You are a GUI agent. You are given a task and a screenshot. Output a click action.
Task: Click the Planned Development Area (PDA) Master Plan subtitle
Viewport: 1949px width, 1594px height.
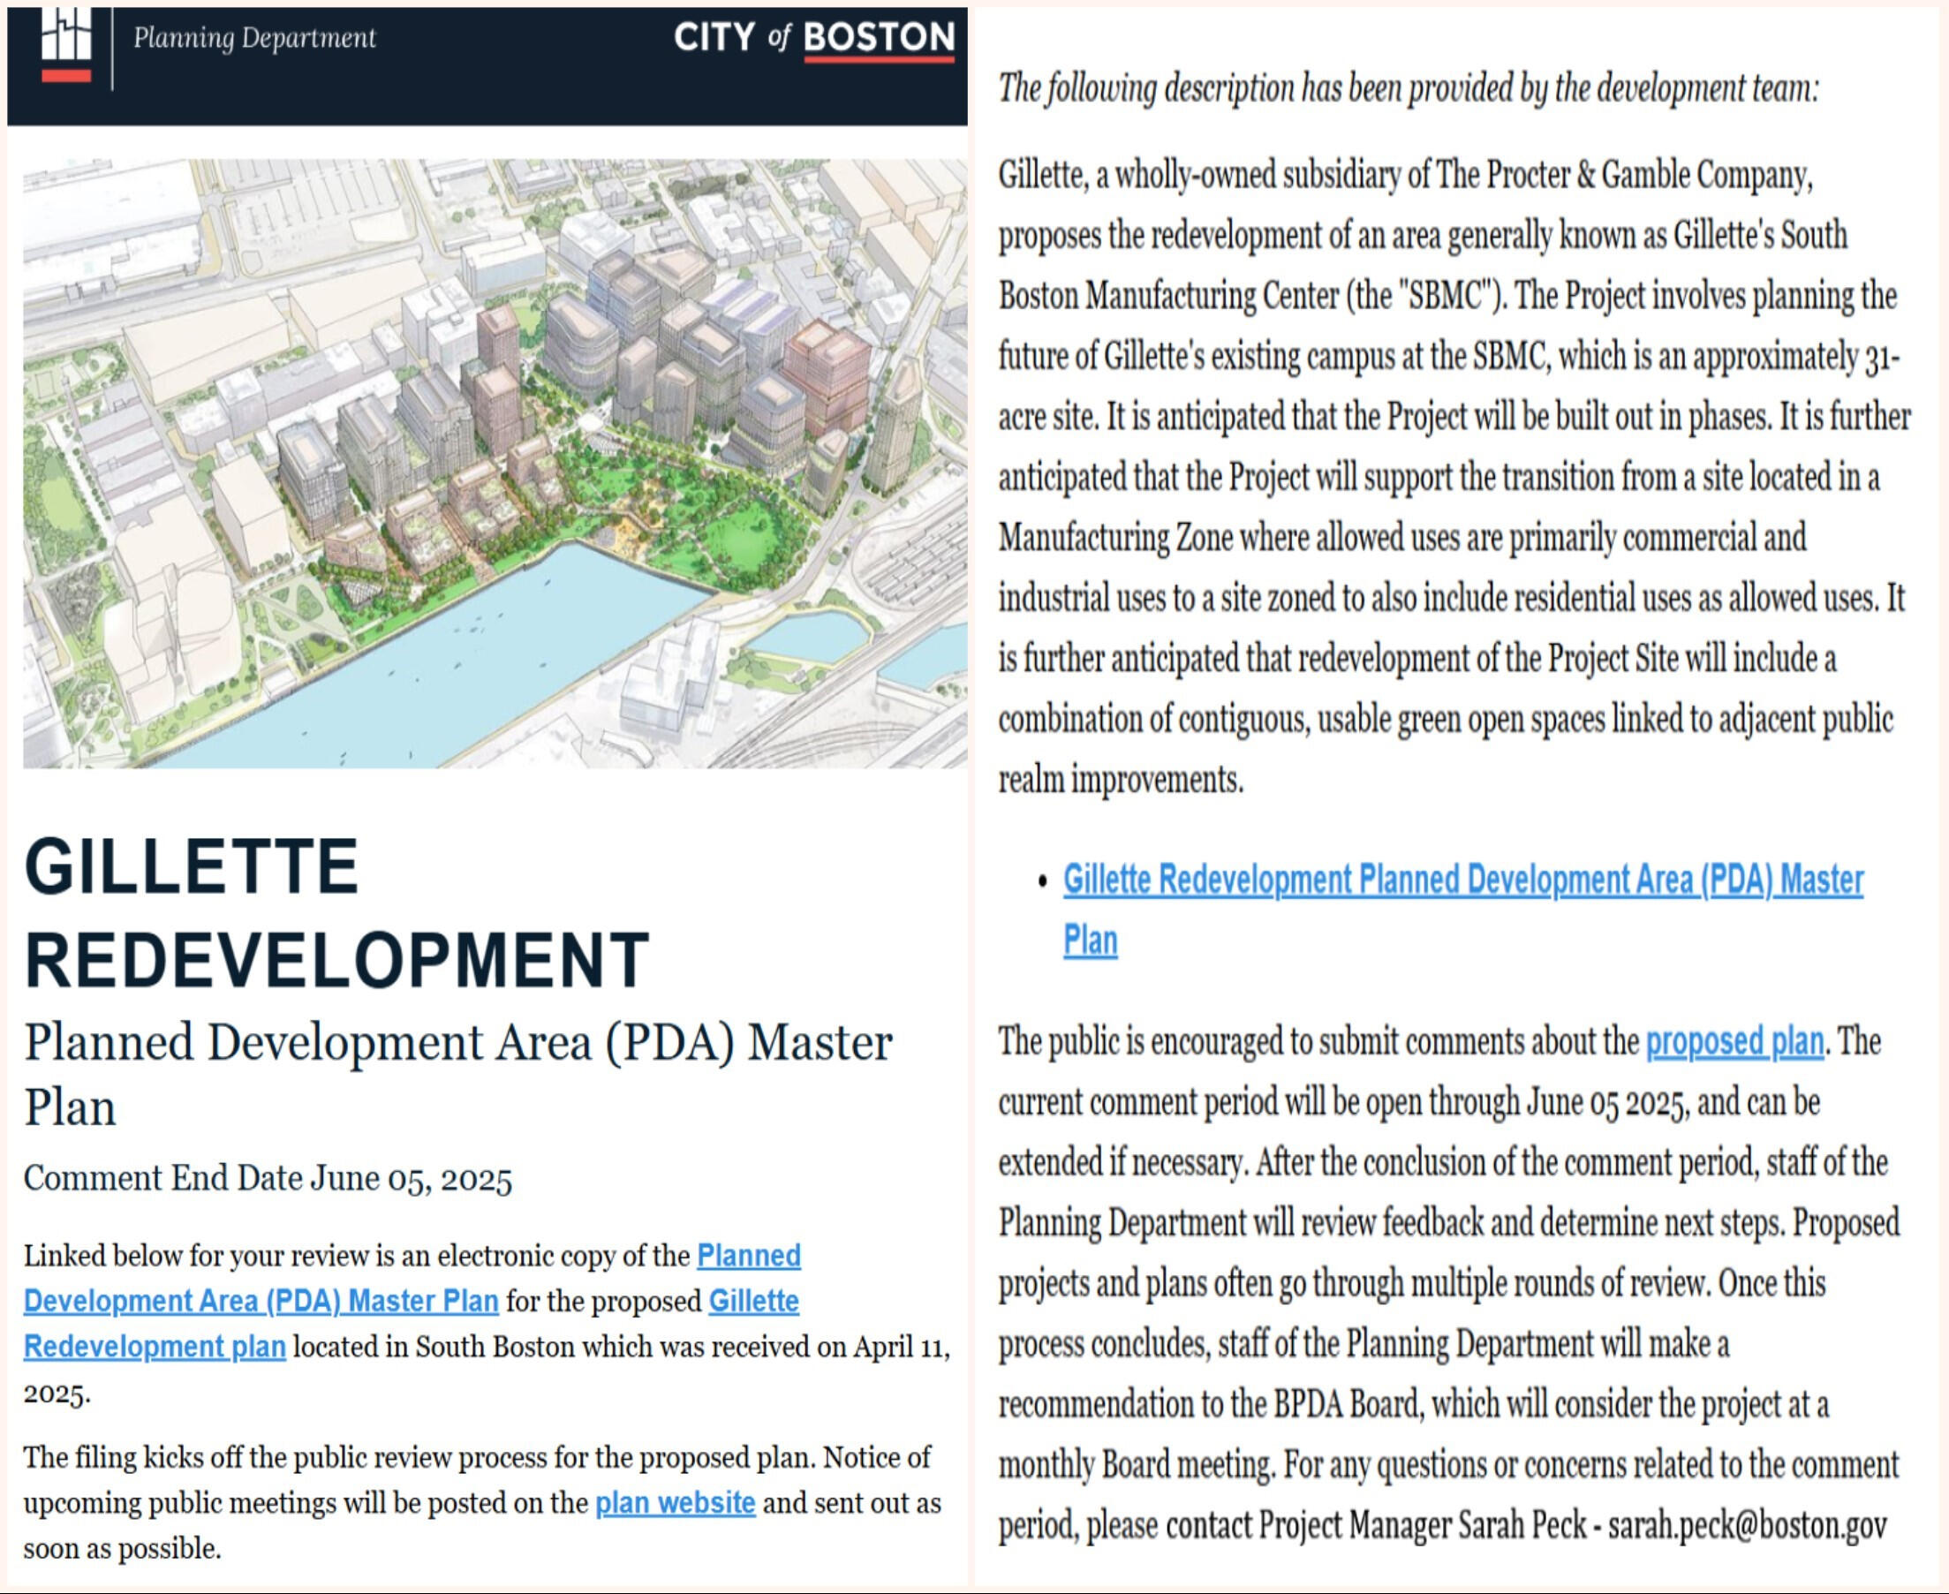[x=457, y=1075]
